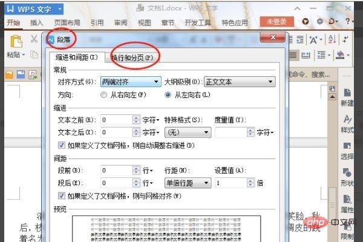Expand the 粘贴 dropdown arrow
The height and width of the screenshot is (242, 363).
(24, 55)
